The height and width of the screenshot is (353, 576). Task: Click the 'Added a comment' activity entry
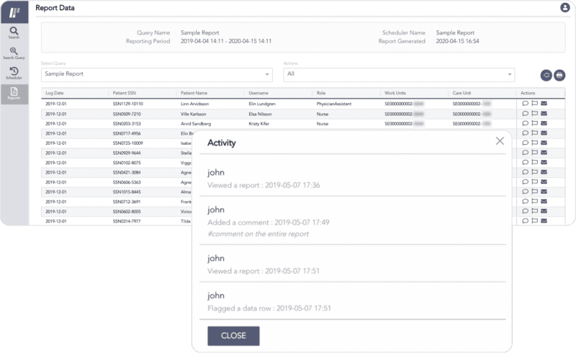tap(268, 223)
